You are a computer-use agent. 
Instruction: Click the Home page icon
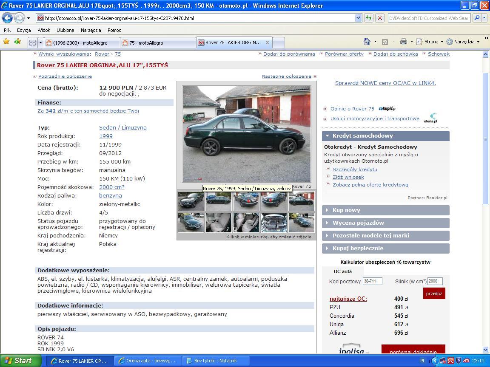click(367, 42)
